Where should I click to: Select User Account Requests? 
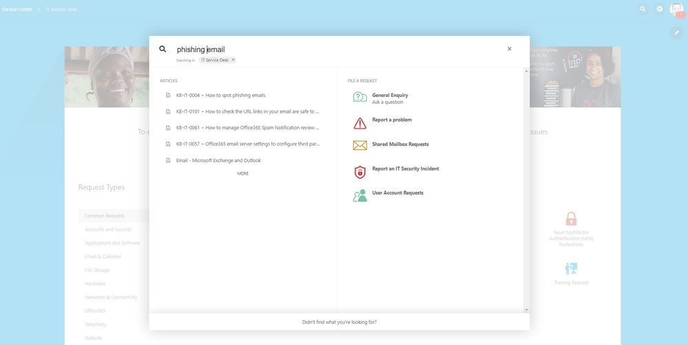coord(397,192)
